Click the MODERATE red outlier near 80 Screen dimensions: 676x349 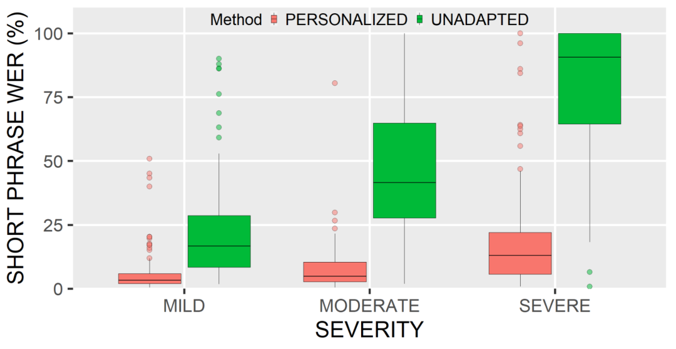coord(335,83)
